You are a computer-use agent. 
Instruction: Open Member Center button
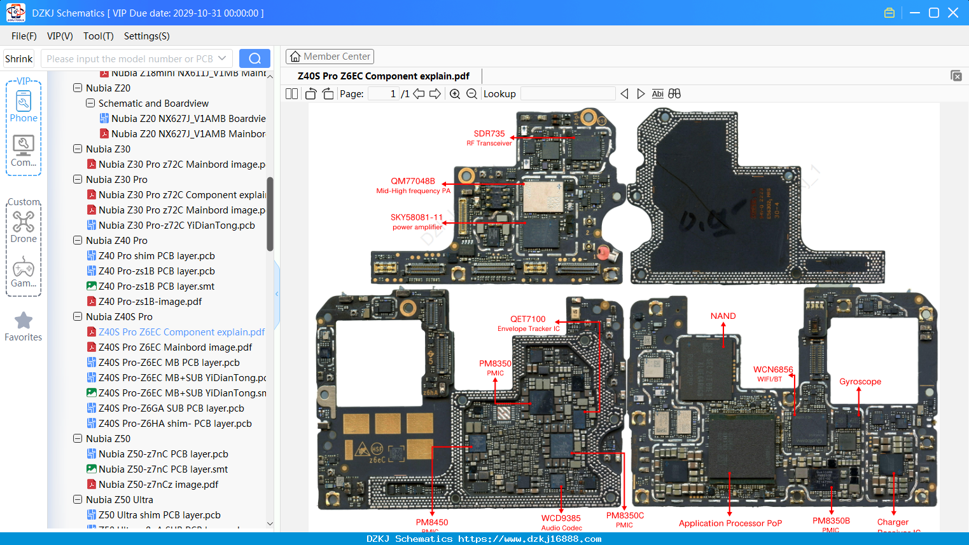(x=330, y=57)
